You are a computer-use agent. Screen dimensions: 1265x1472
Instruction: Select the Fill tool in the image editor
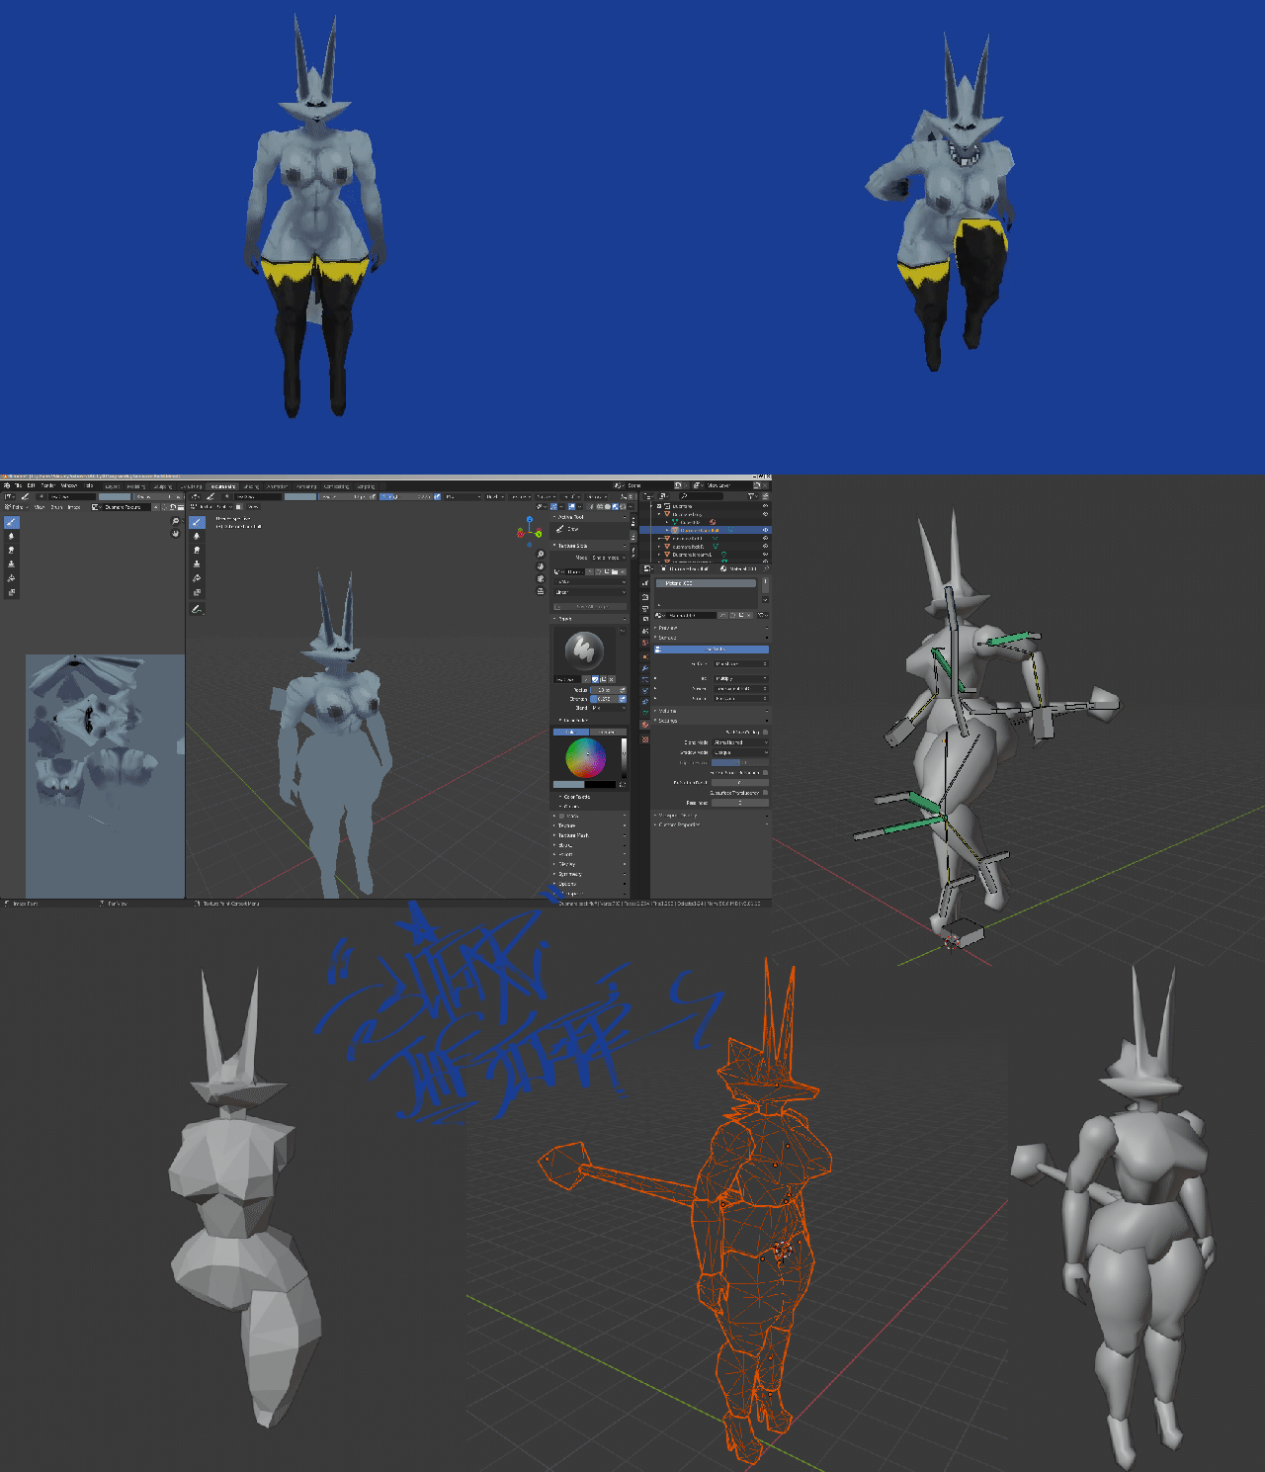click(12, 578)
